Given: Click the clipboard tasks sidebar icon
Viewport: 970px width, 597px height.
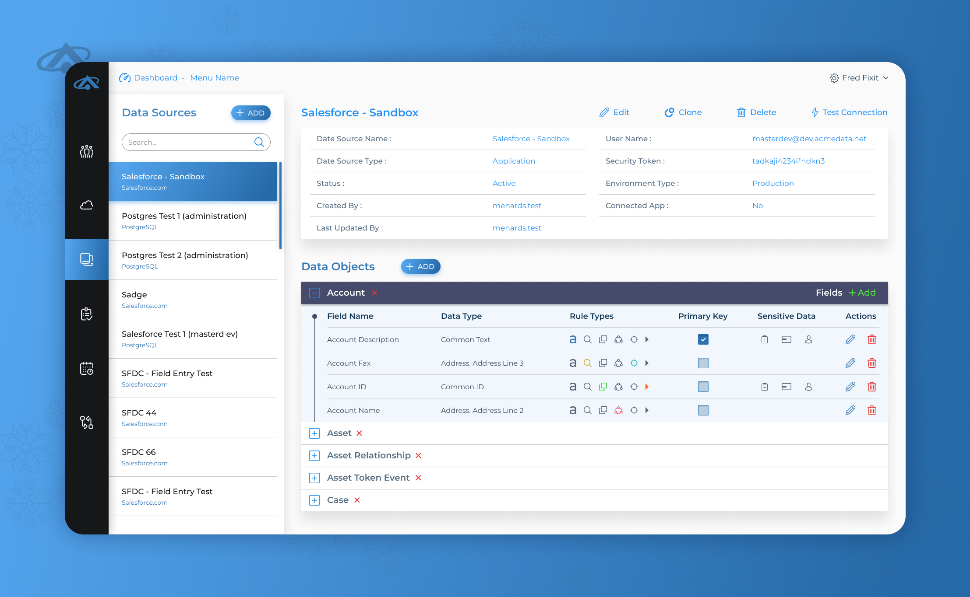Looking at the screenshot, I should point(87,314).
